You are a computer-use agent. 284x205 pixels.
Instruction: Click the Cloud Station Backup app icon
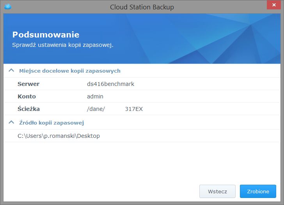pyautogui.click(x=8, y=7)
